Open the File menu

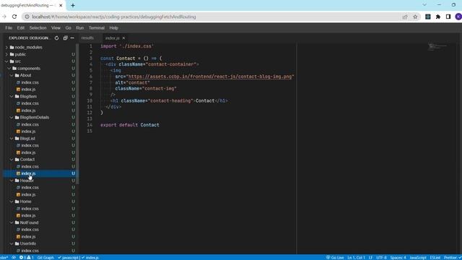[x=9, y=28]
